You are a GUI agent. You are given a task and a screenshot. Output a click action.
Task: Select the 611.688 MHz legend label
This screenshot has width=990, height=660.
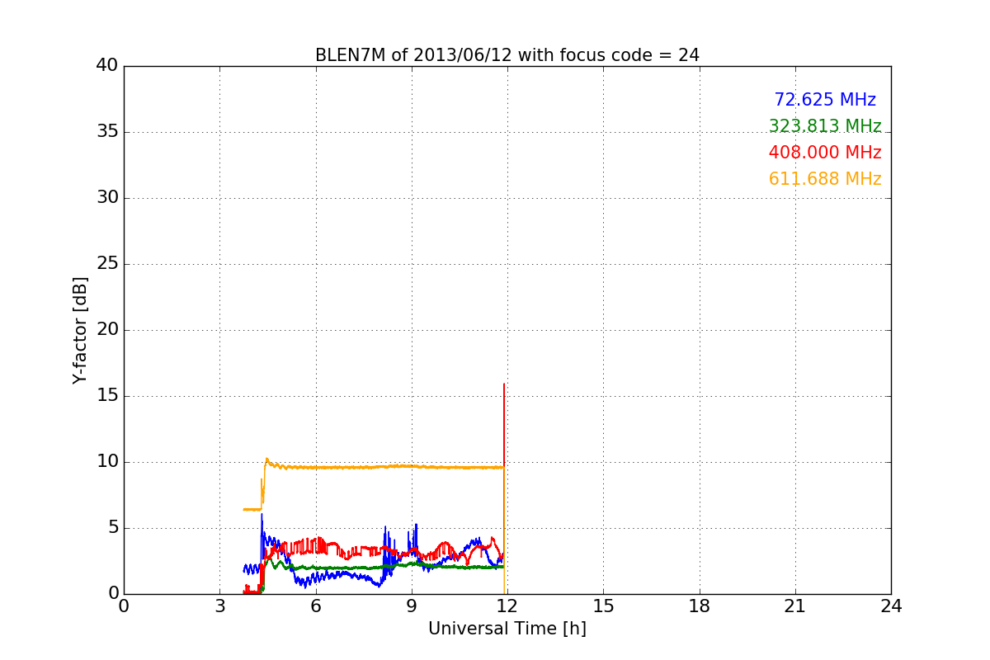coord(825,179)
